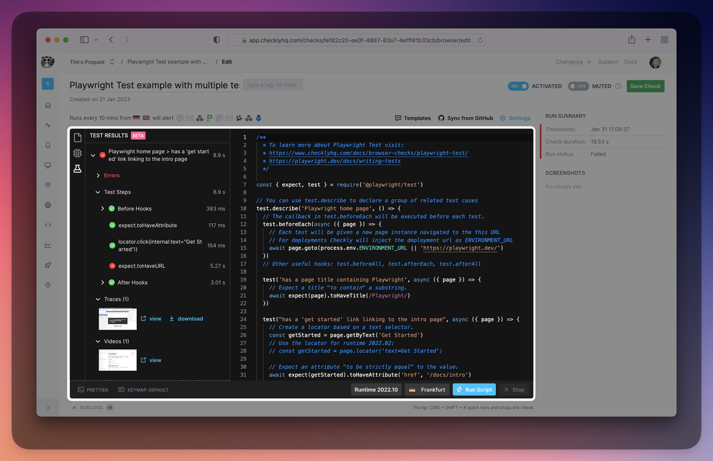Toggle the MUTED switch

[x=578, y=86]
